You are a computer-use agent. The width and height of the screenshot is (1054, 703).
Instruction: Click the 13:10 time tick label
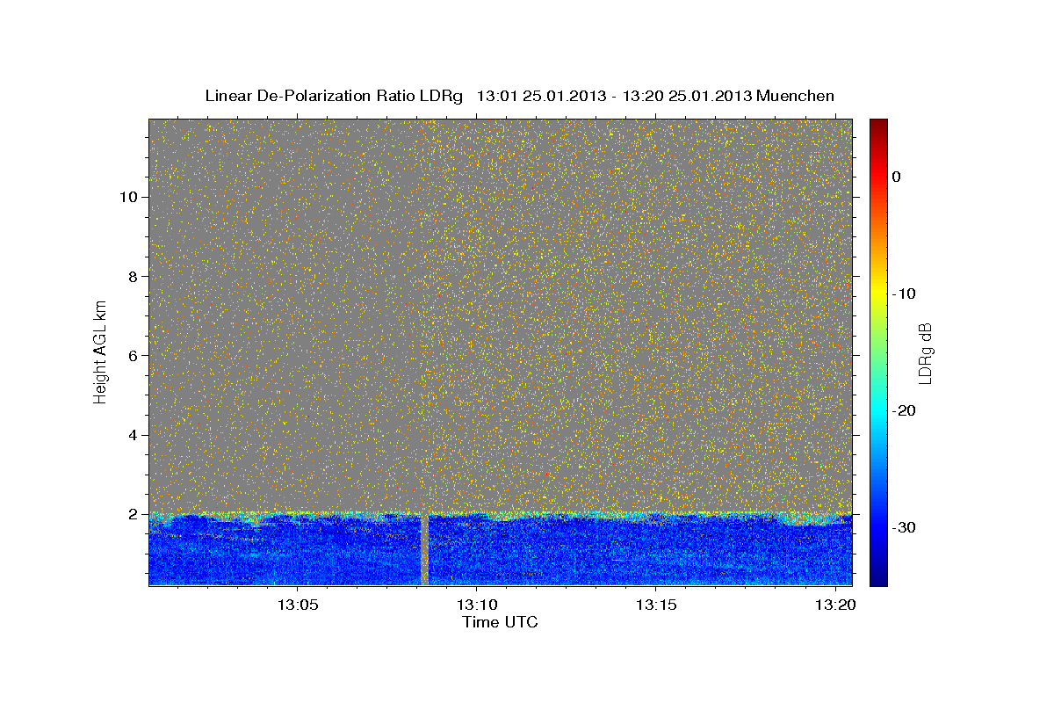click(x=476, y=605)
